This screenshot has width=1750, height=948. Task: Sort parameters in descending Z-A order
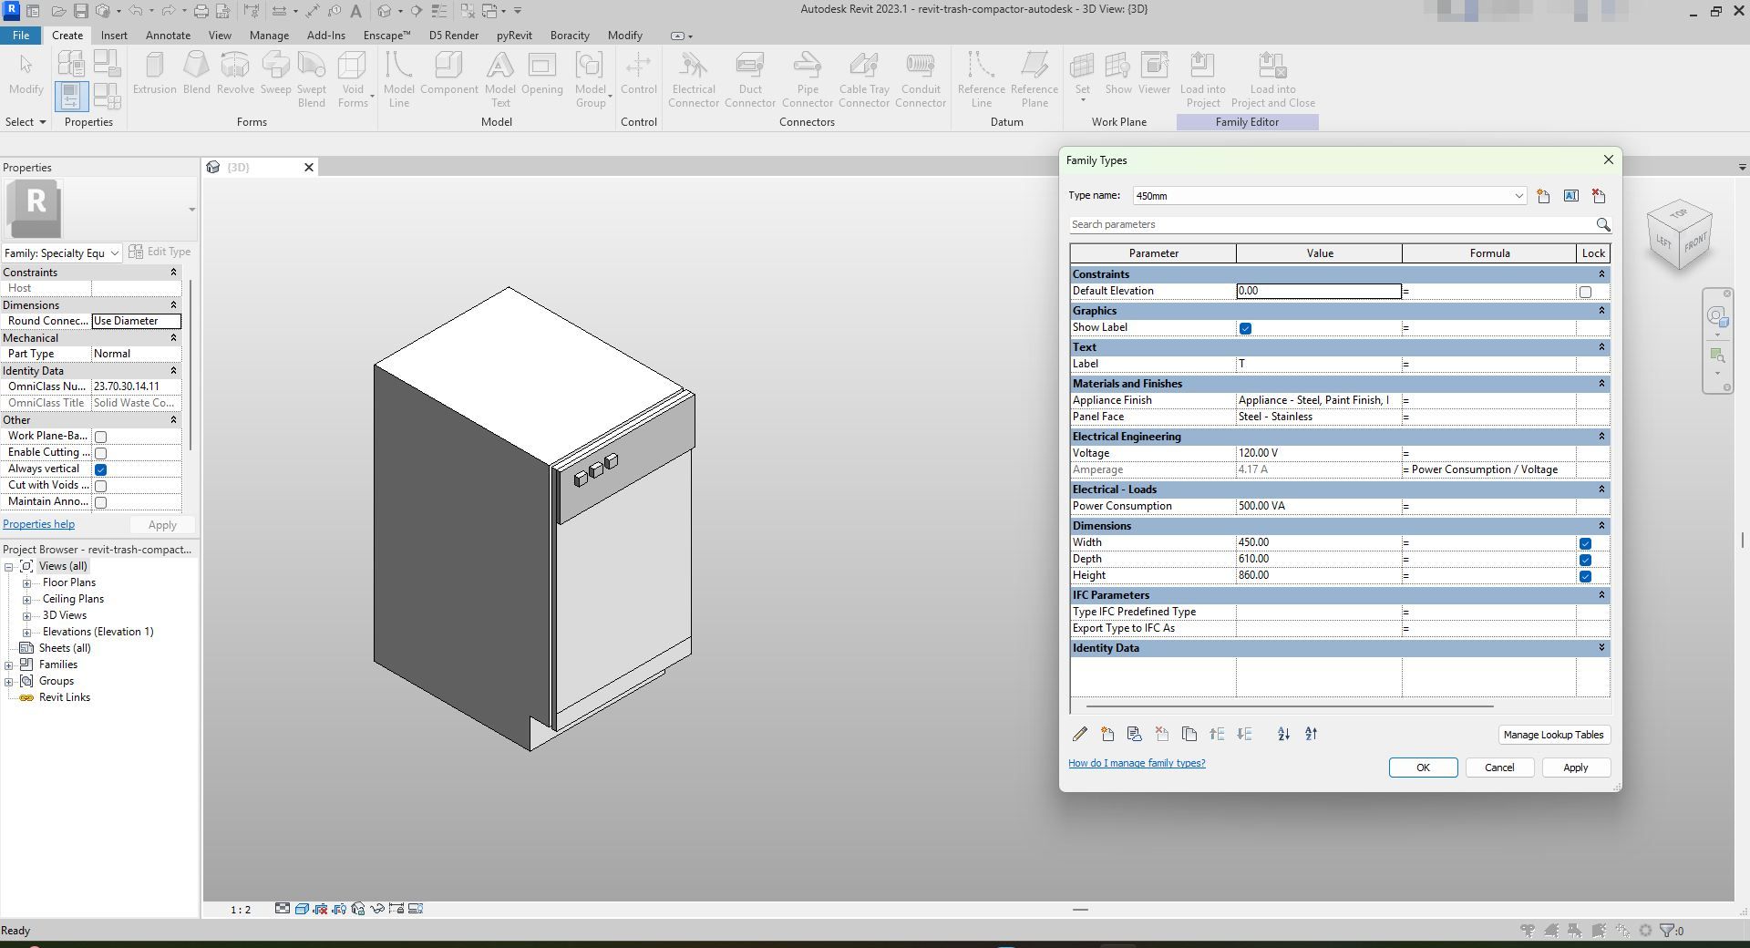[x=1311, y=734]
